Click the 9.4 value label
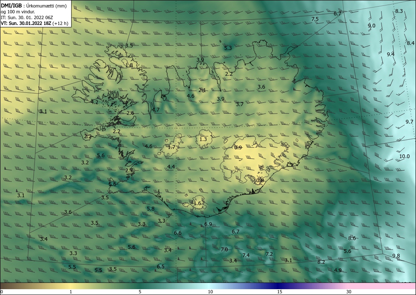Screen dimensions: 416x295 (391, 55)
